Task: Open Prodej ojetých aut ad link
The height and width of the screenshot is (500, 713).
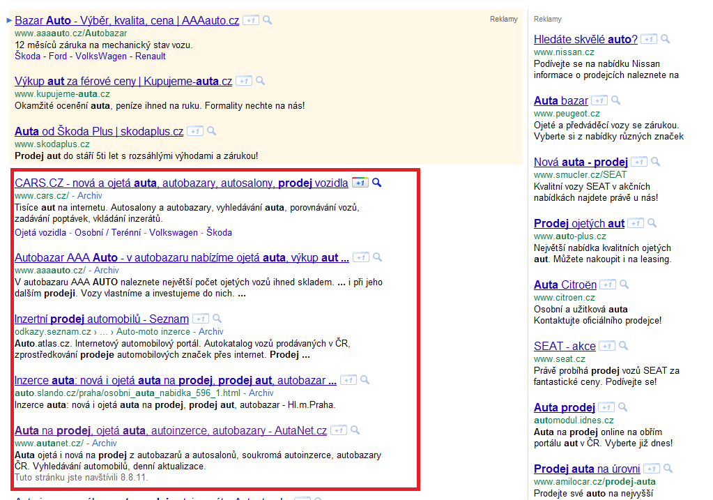Action: point(579,224)
